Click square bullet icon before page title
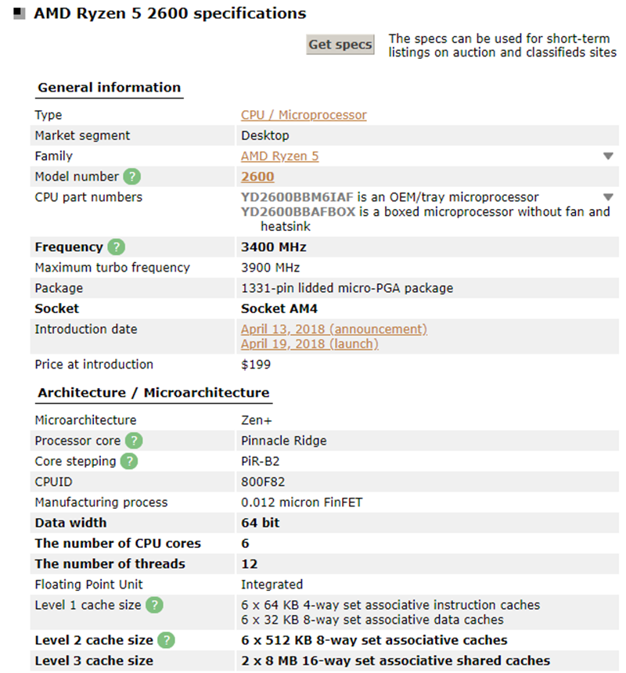 [x=20, y=13]
